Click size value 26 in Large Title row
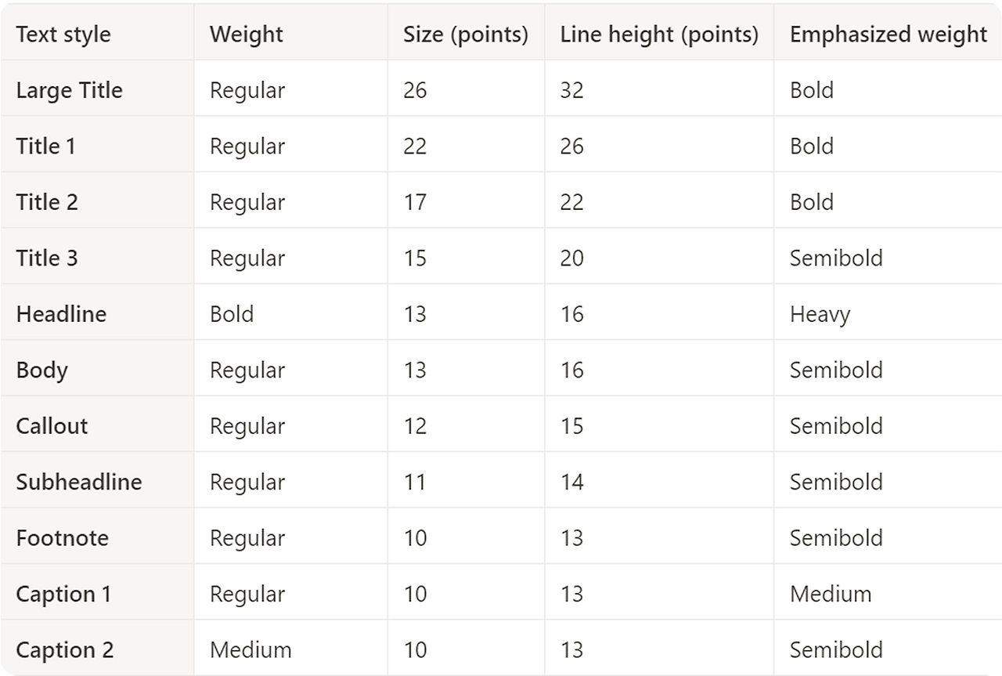 pyautogui.click(x=415, y=90)
